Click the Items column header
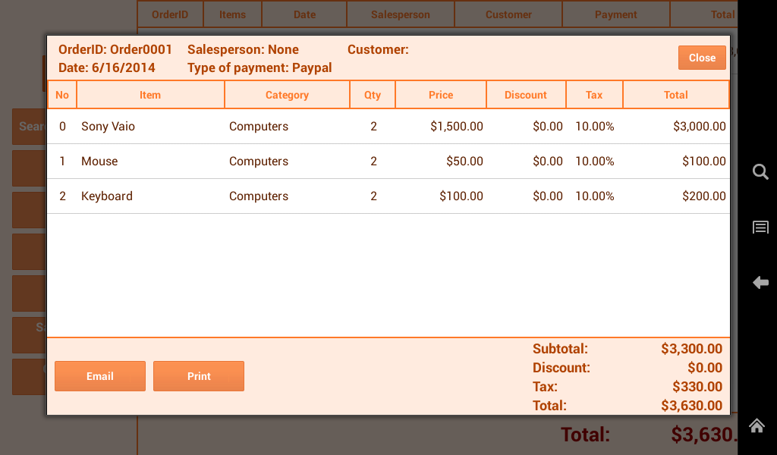 (x=232, y=14)
